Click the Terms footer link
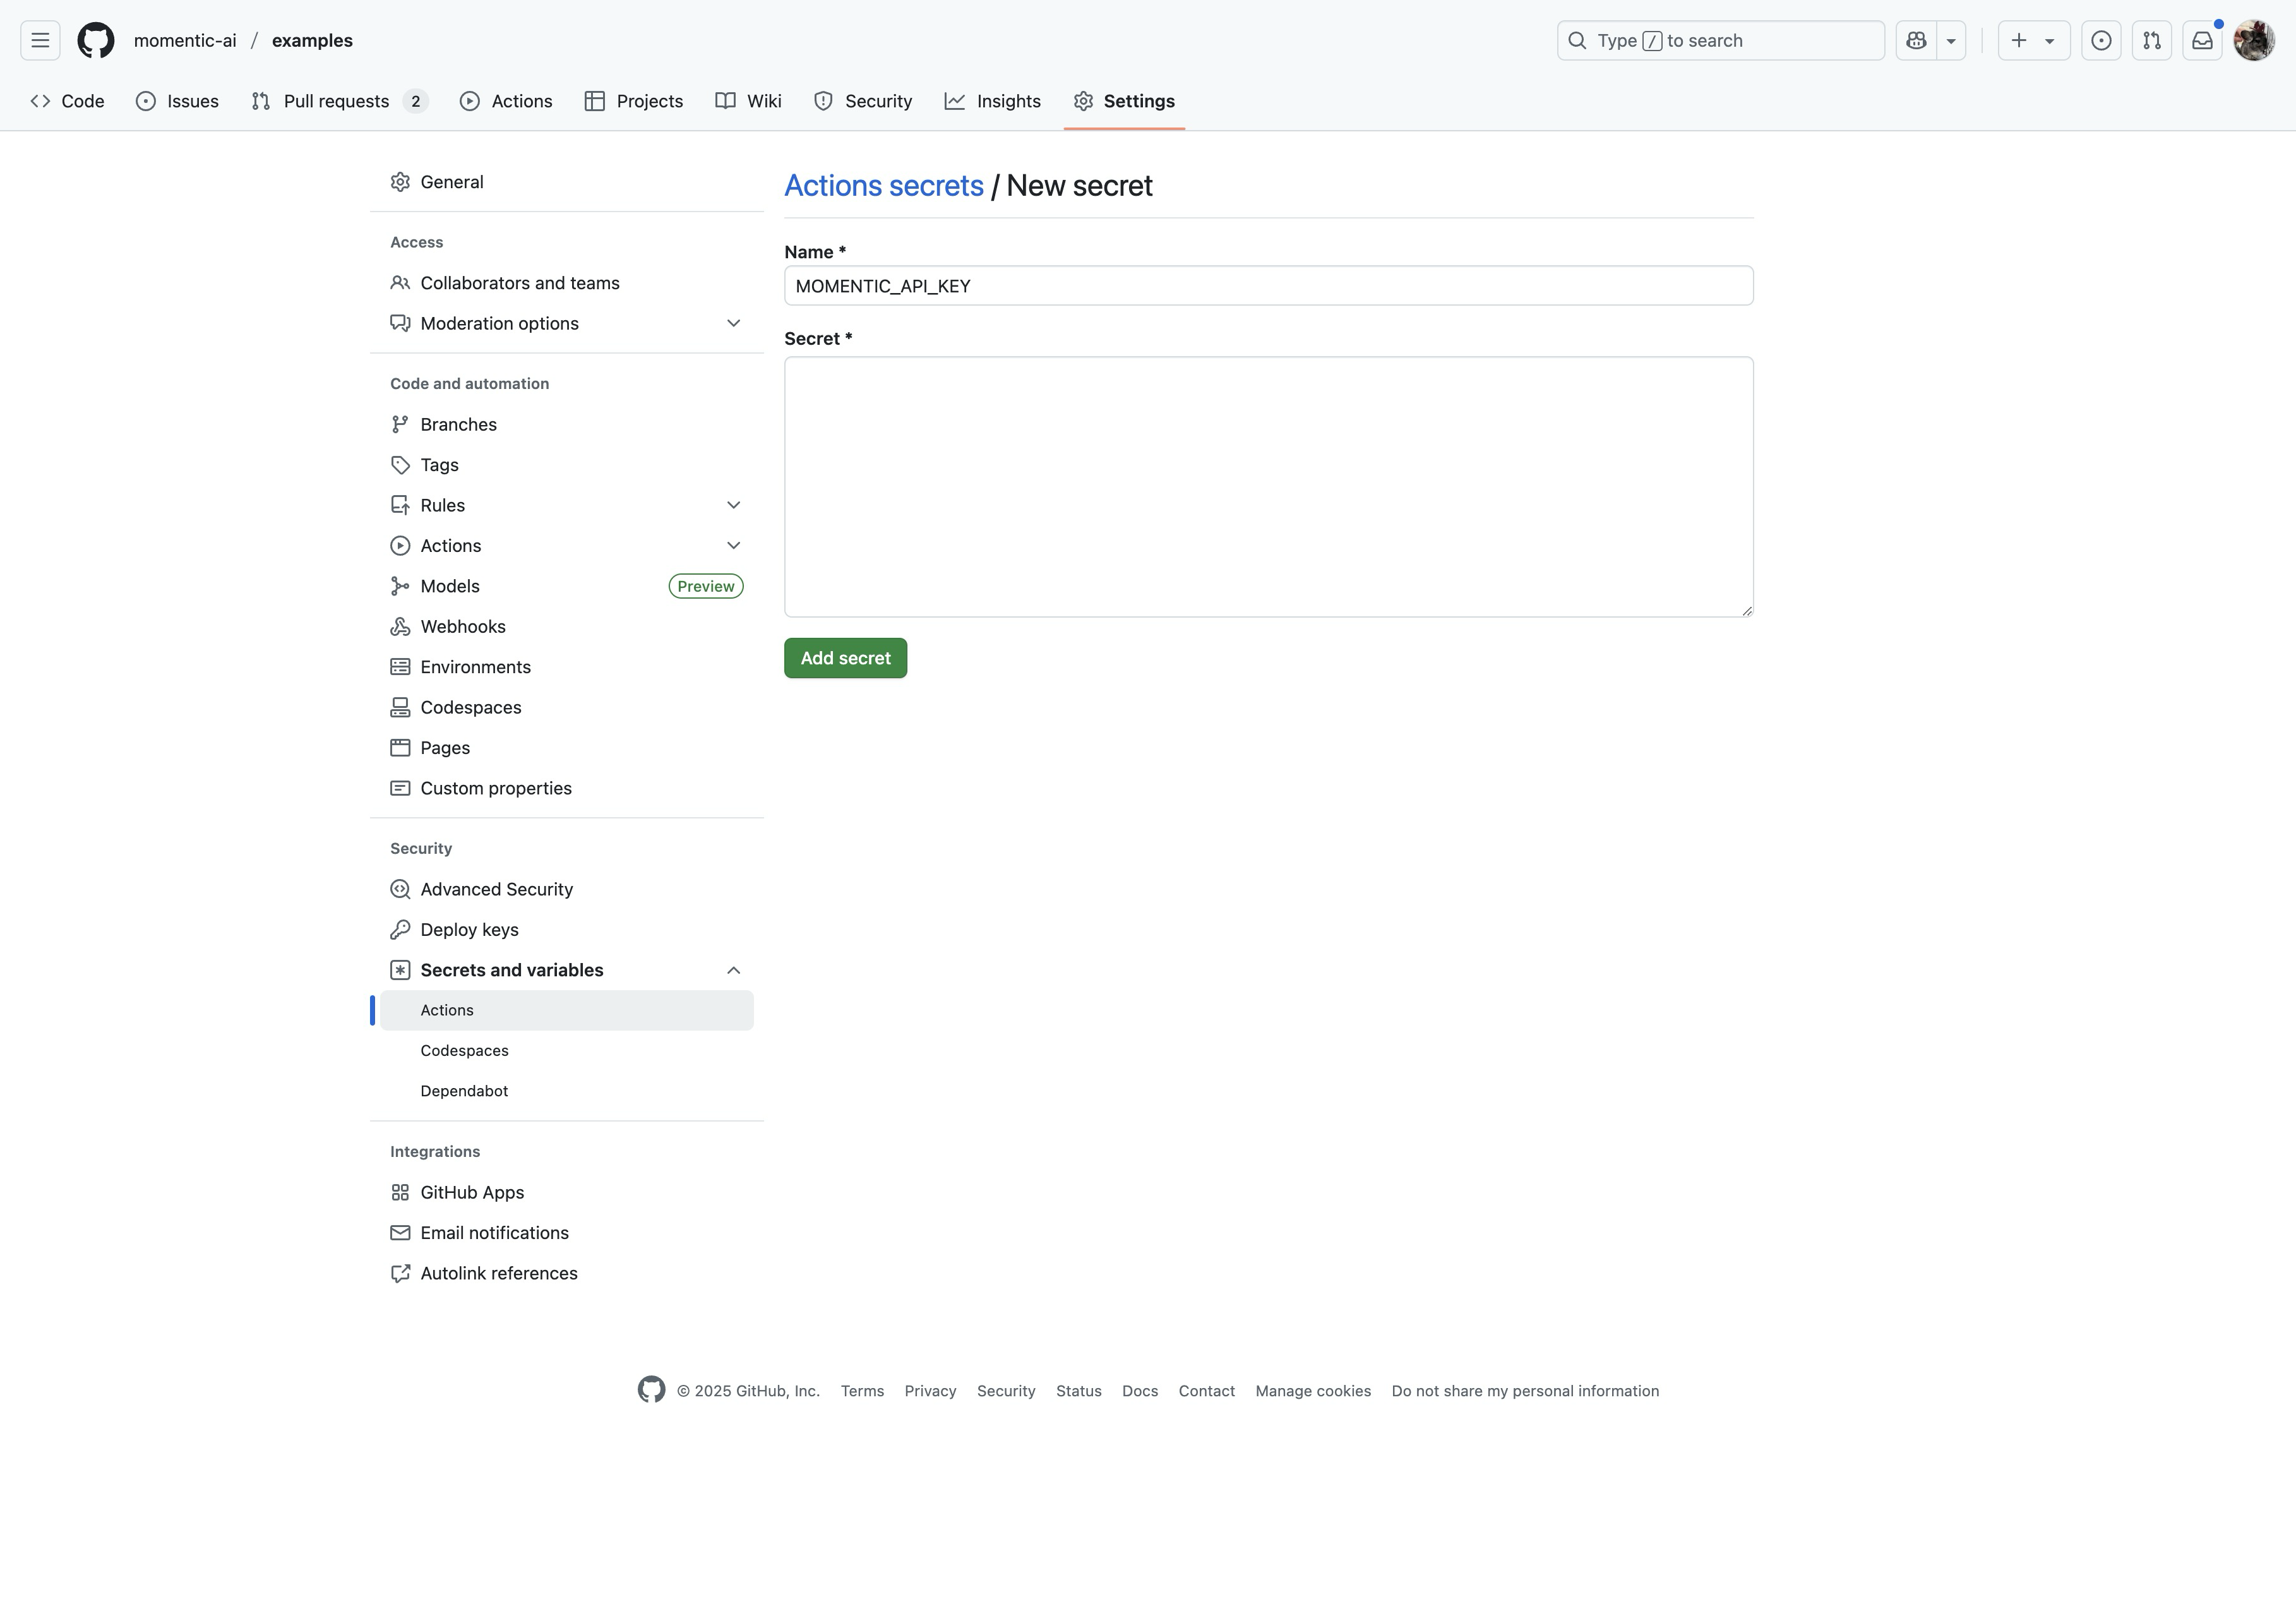This screenshot has width=2296, height=1599. coord(862,1391)
